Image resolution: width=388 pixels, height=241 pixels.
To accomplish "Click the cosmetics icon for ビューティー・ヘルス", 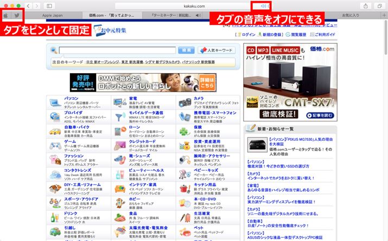I will click(120, 174).
